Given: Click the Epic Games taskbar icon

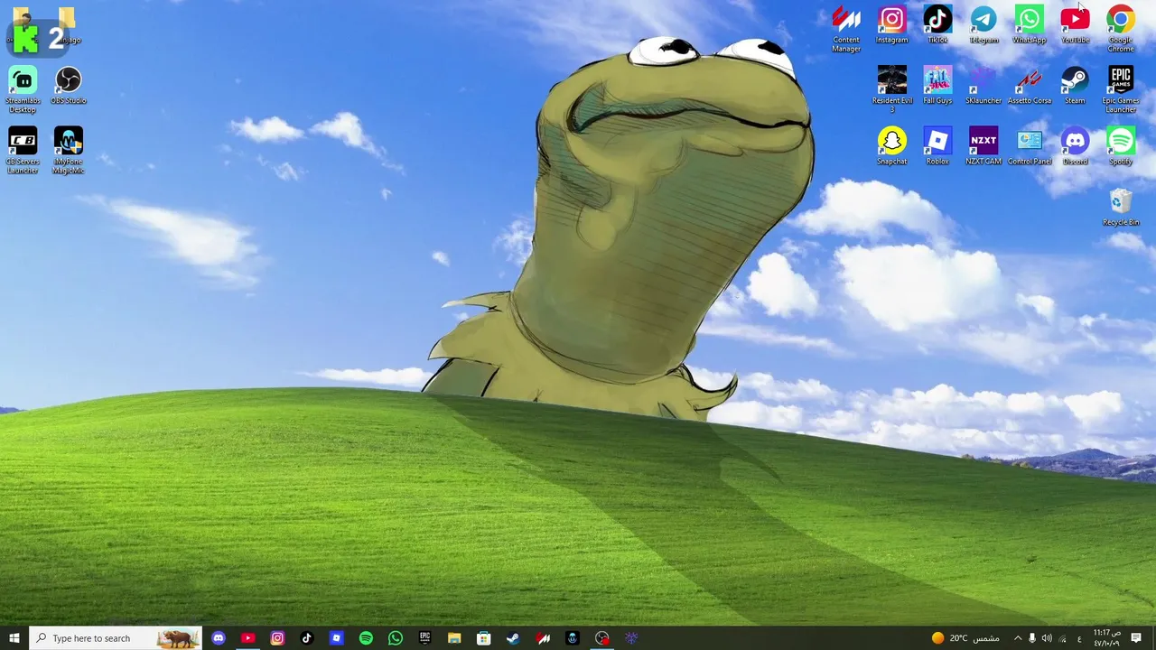Looking at the screenshot, I should (424, 638).
